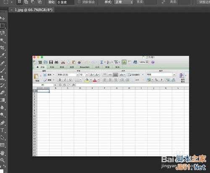Enable Intersect with selection mode
The image size is (210, 173).
tap(40, 2)
